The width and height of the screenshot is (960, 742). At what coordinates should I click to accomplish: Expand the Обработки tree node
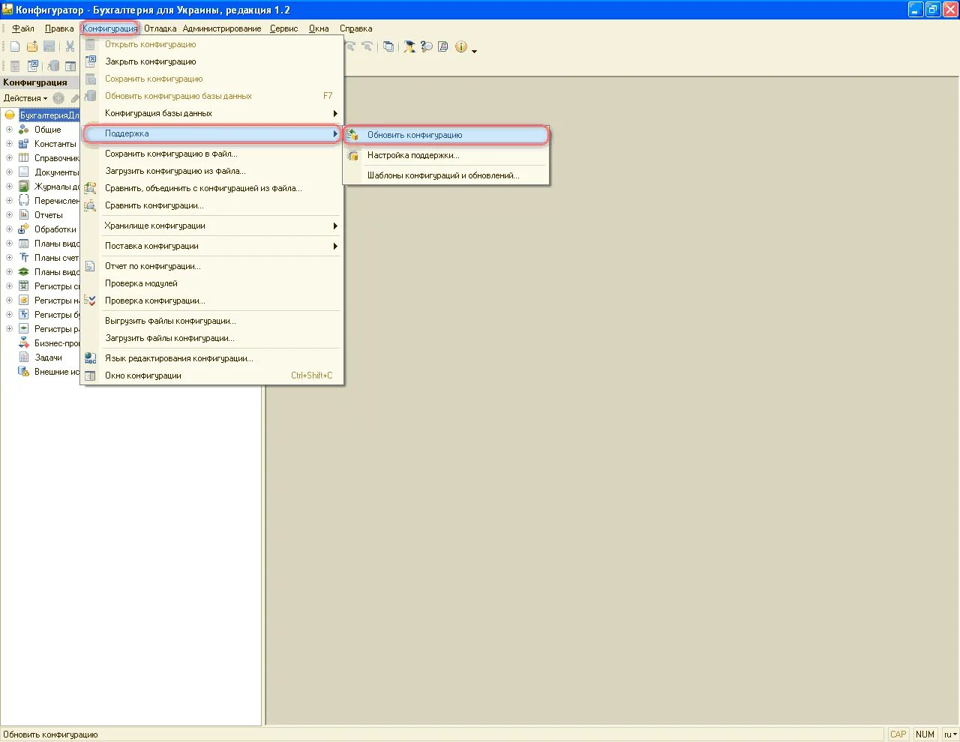(x=9, y=229)
